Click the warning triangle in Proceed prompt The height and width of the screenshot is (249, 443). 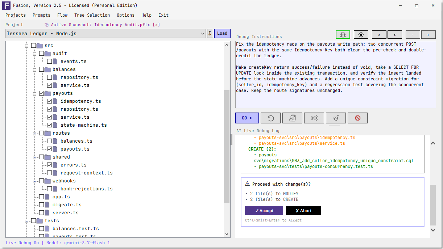248,184
